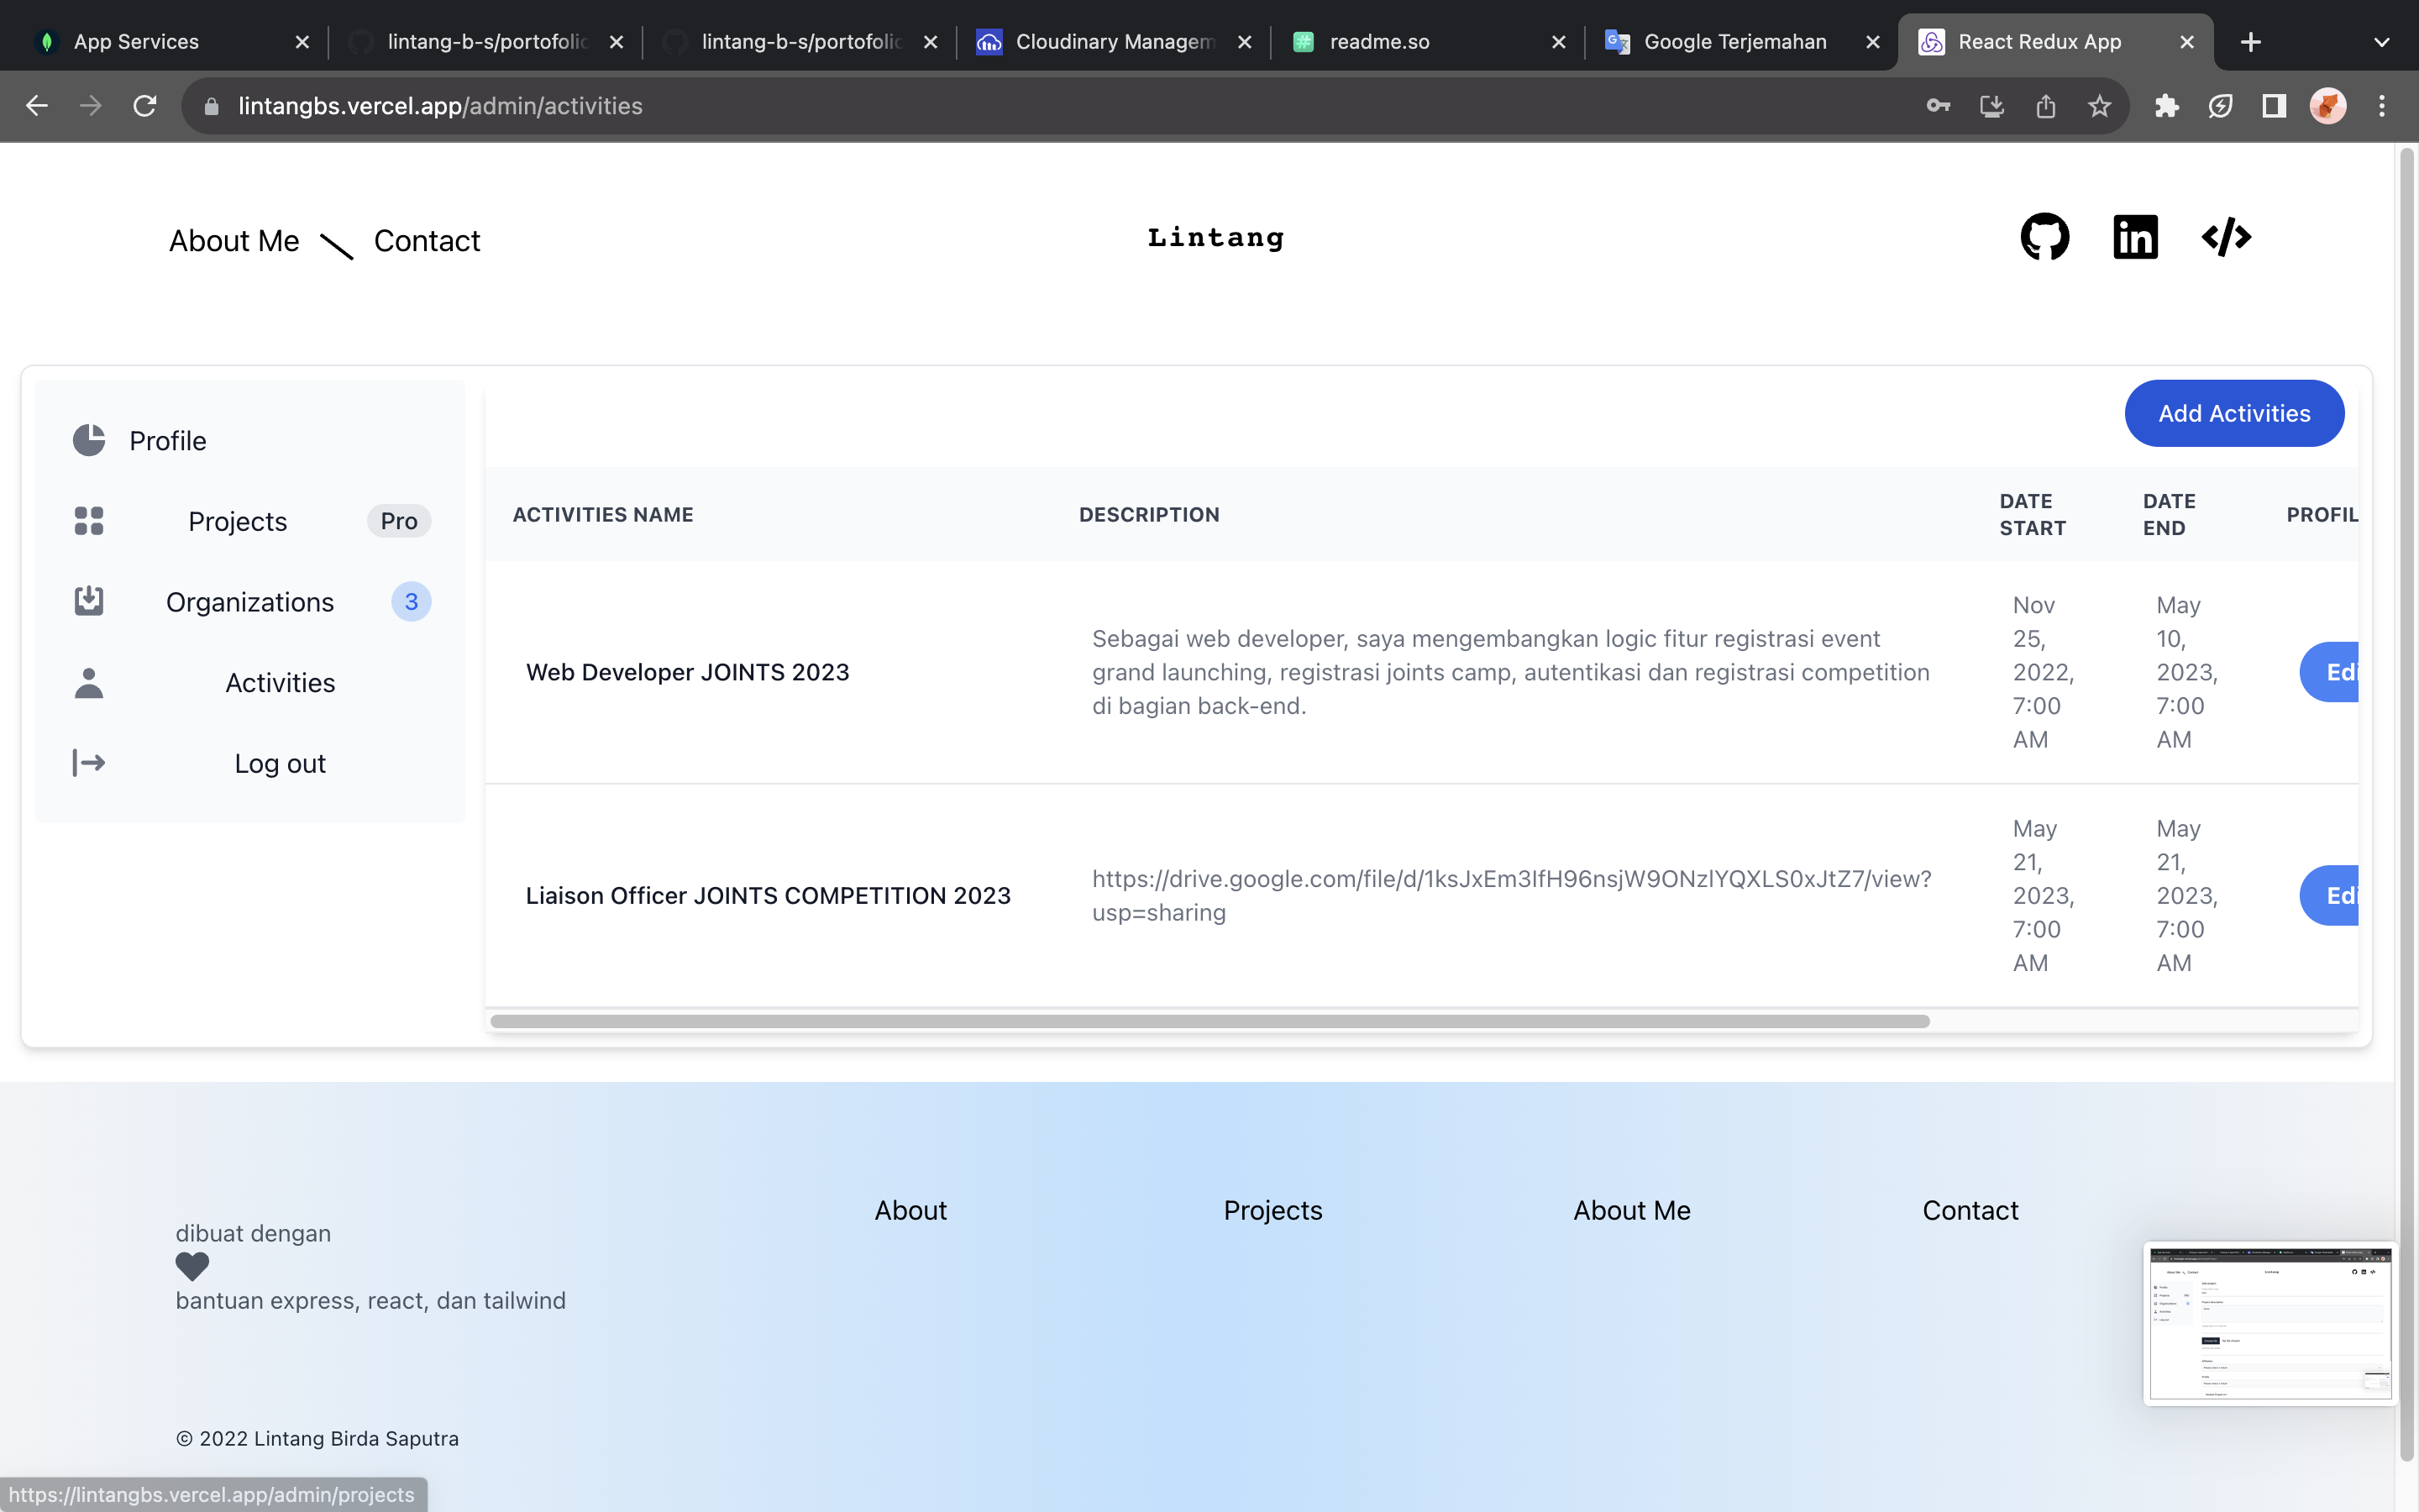Open the screenshot preview thumbnail
This screenshot has width=2419, height=1512.
click(2269, 1323)
